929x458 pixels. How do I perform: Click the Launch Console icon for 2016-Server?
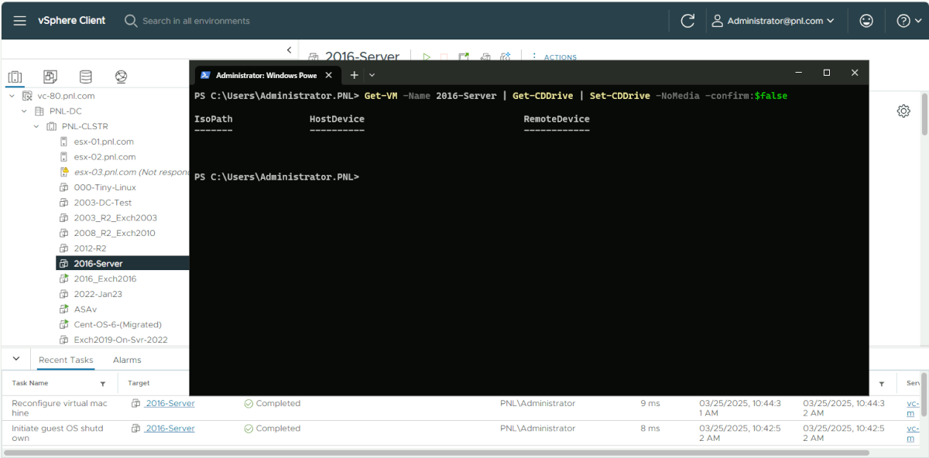(x=464, y=56)
